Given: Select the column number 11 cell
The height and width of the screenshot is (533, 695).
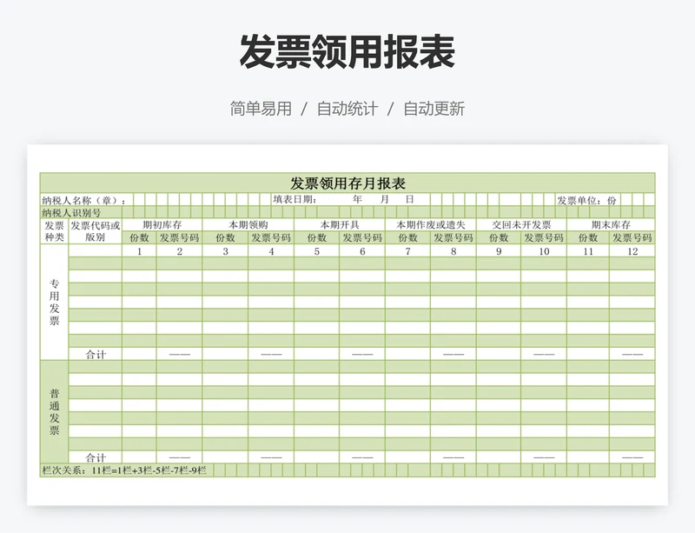Looking at the screenshot, I should coord(588,251).
